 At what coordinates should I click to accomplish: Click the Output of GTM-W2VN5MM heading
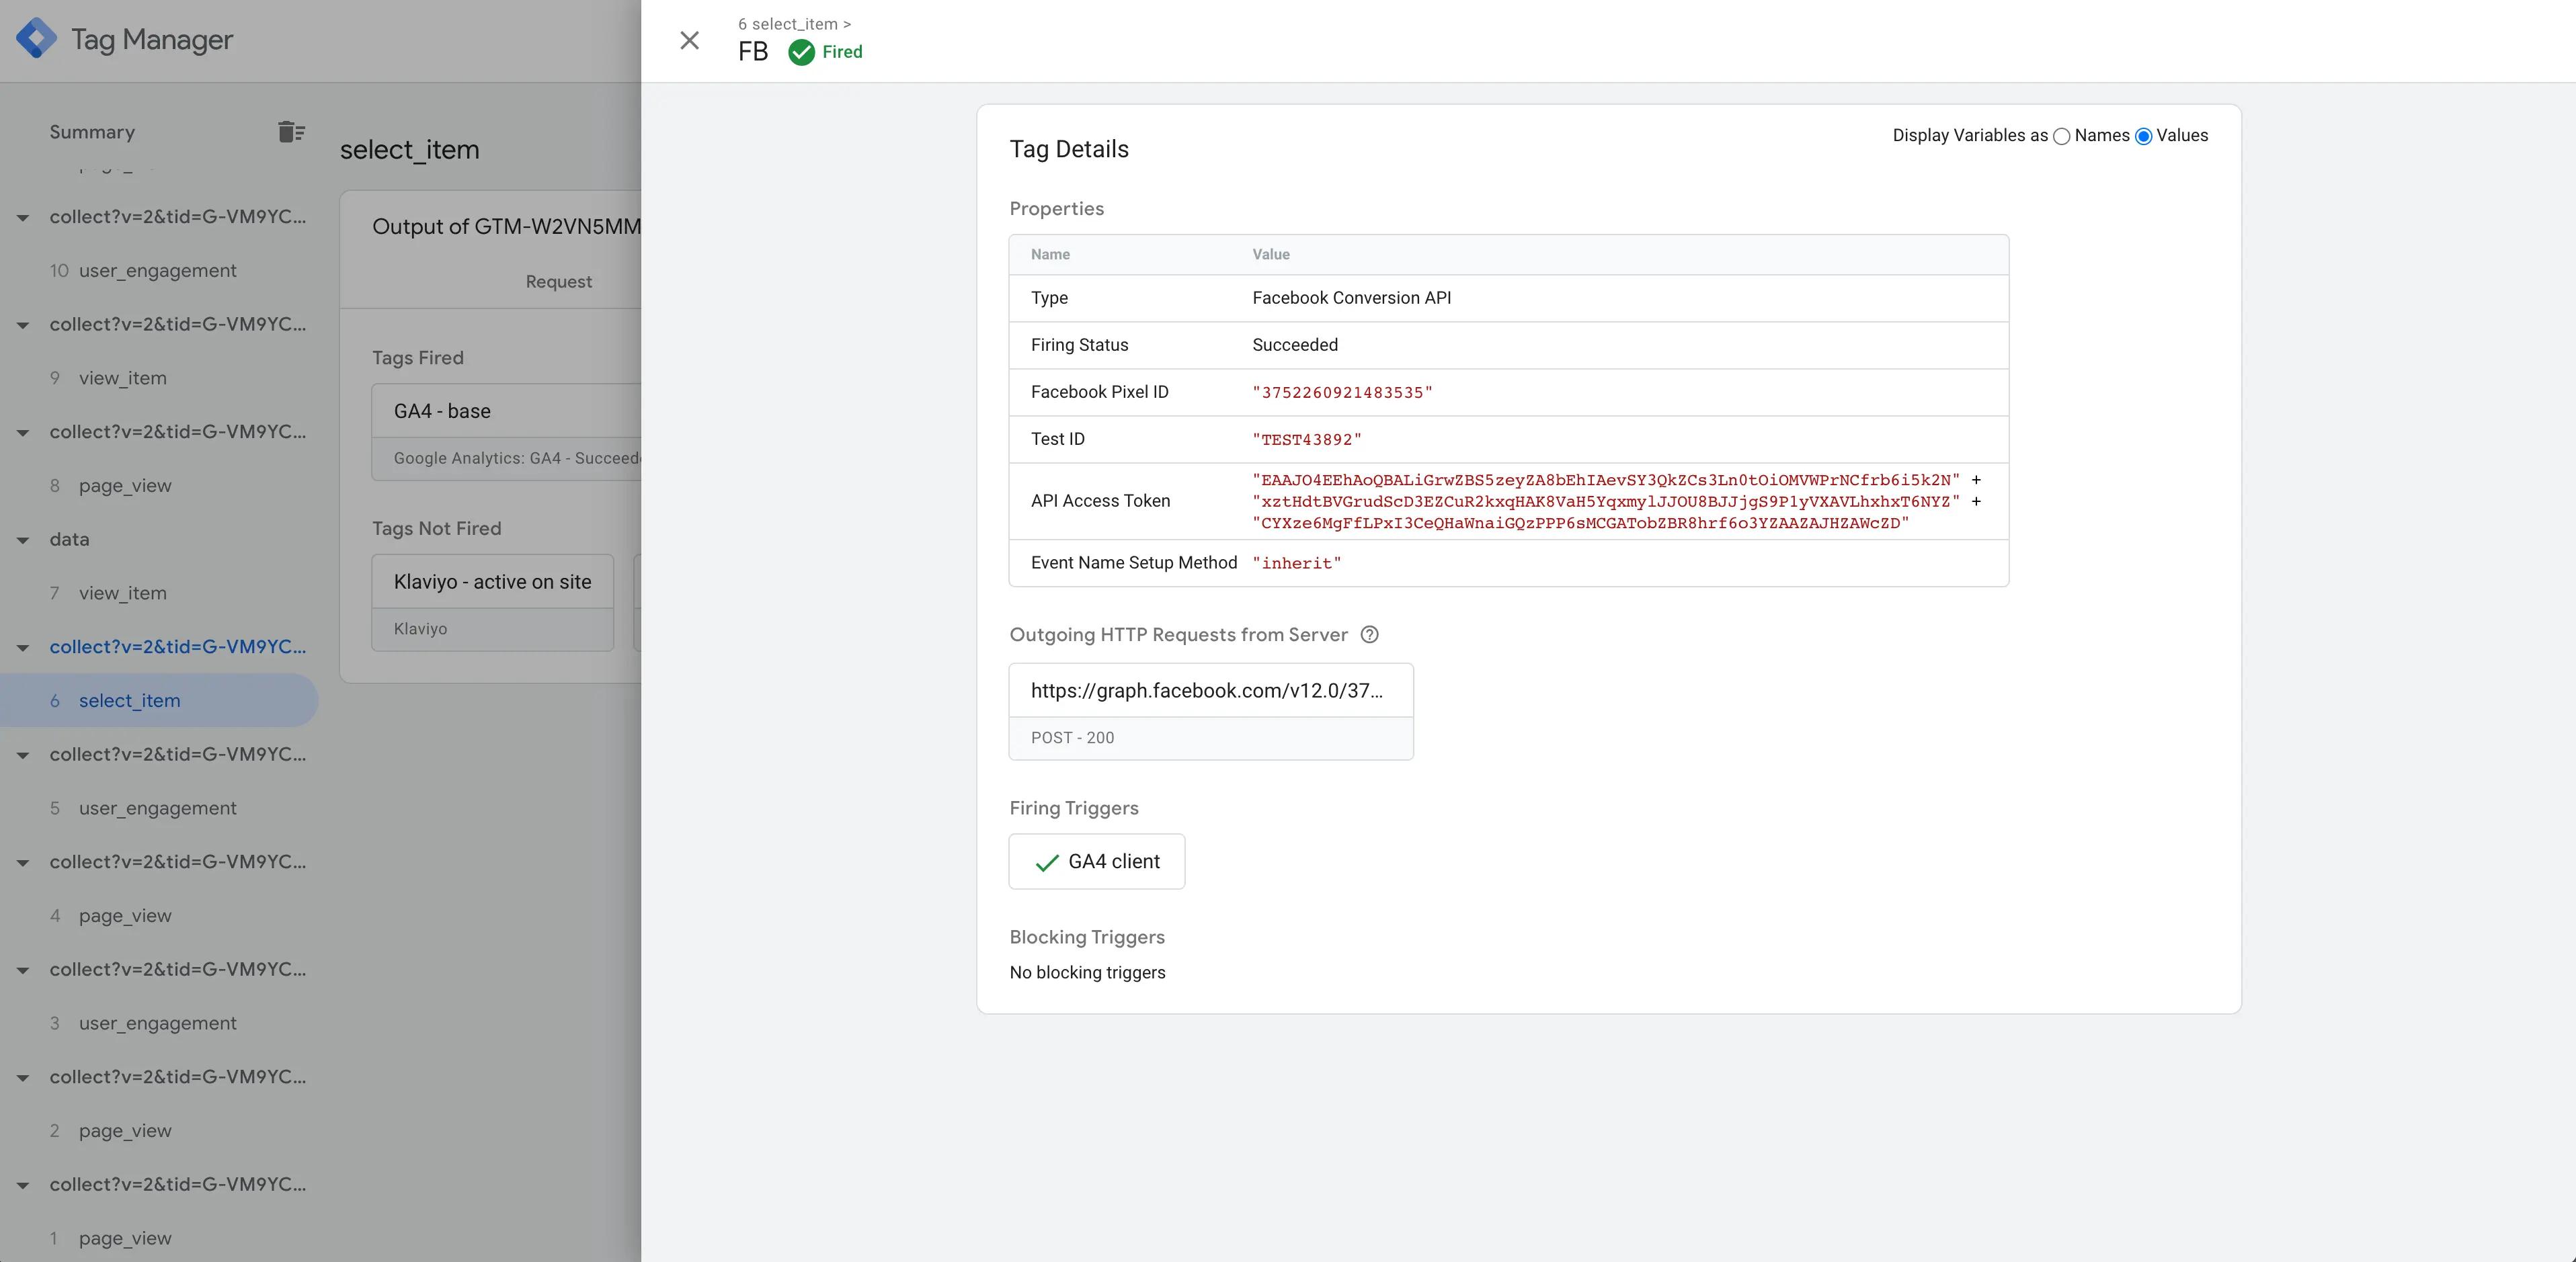pyautogui.click(x=506, y=227)
